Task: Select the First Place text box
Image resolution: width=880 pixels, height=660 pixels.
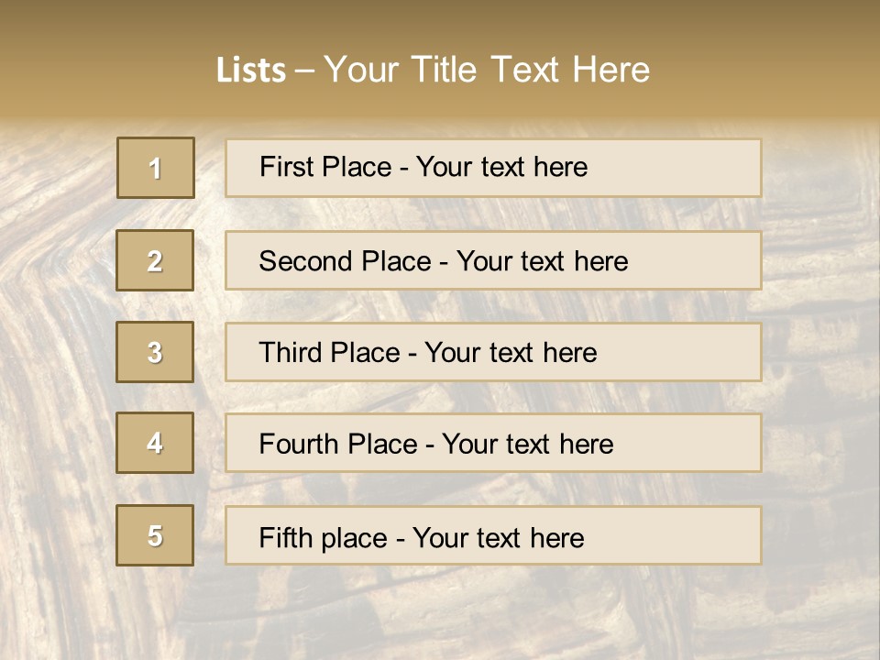Action: pos(493,168)
